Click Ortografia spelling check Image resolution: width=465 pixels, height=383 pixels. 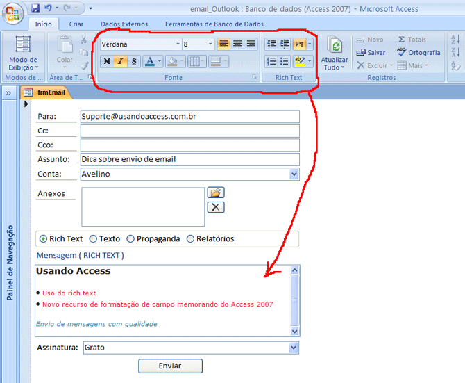(x=418, y=53)
